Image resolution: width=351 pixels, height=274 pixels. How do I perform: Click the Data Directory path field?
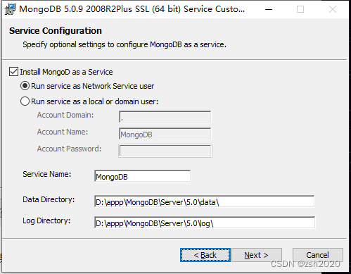pos(205,201)
